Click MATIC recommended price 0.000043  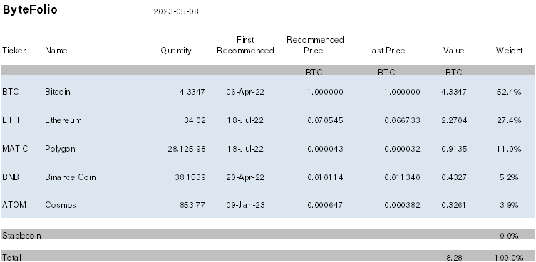pyautogui.click(x=325, y=149)
